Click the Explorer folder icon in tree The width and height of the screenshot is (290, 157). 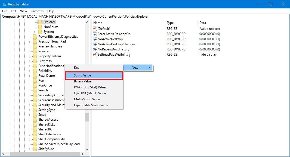point(40,22)
